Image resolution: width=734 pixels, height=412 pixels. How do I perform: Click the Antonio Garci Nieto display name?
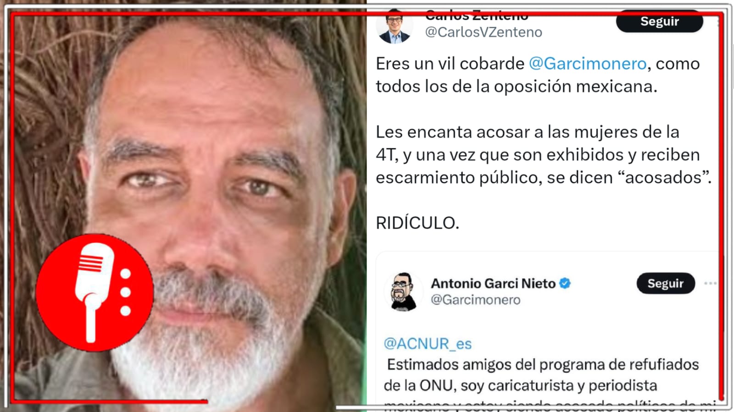tap(493, 283)
